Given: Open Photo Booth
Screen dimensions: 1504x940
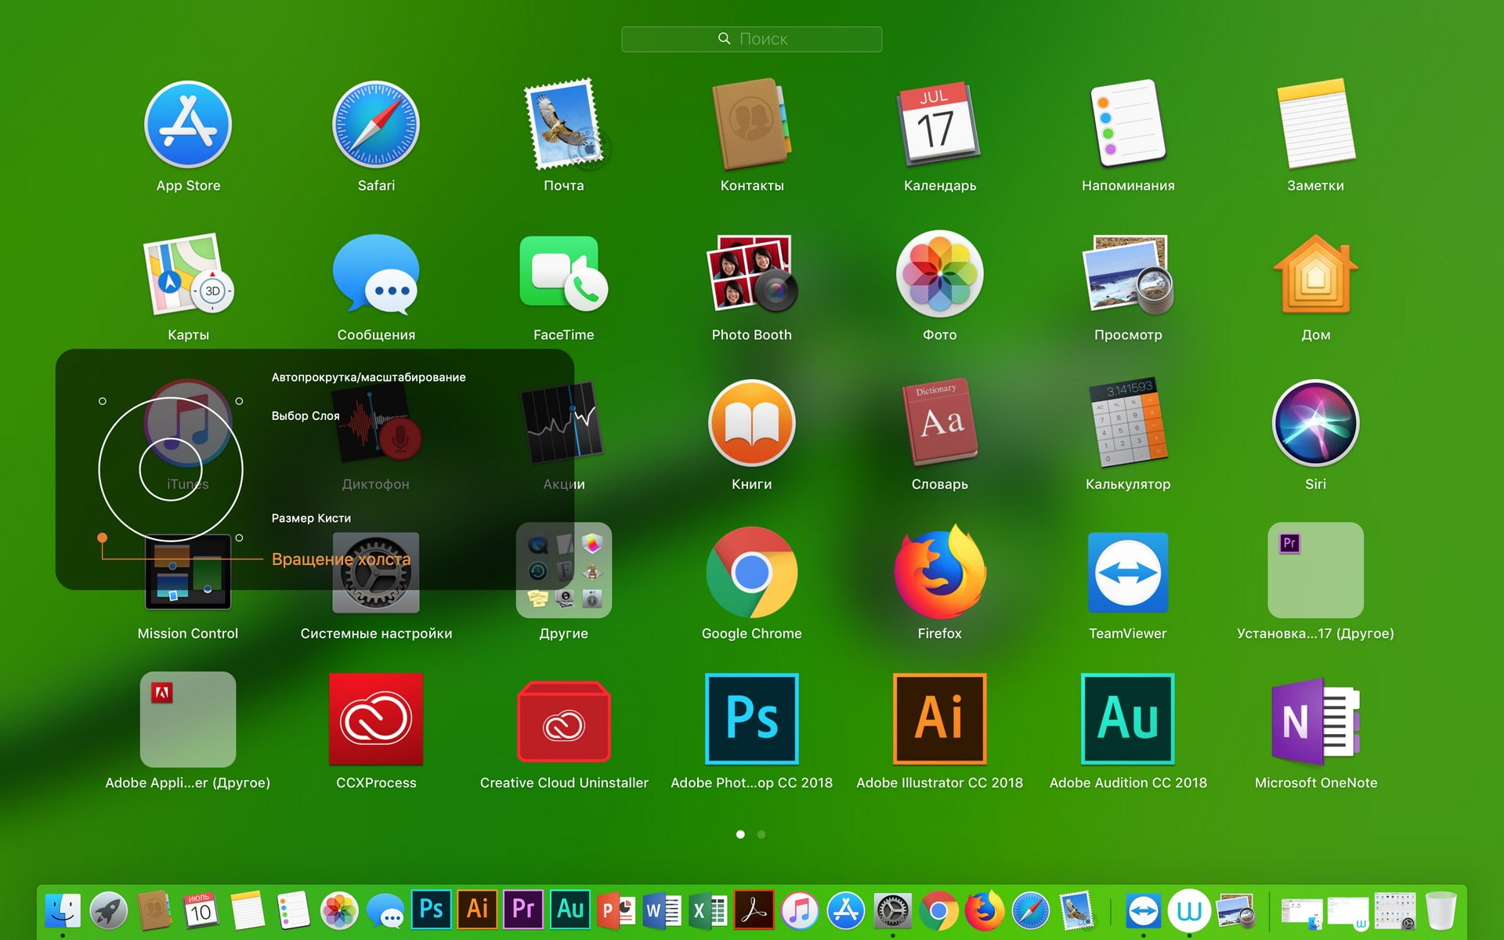Looking at the screenshot, I should (x=752, y=274).
